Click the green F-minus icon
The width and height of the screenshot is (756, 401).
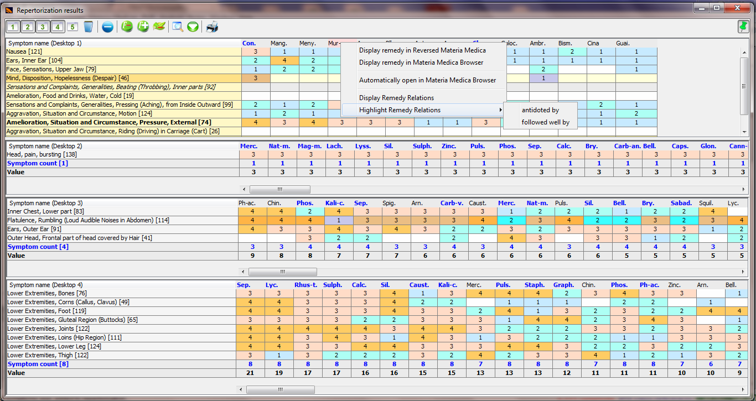coord(127,27)
